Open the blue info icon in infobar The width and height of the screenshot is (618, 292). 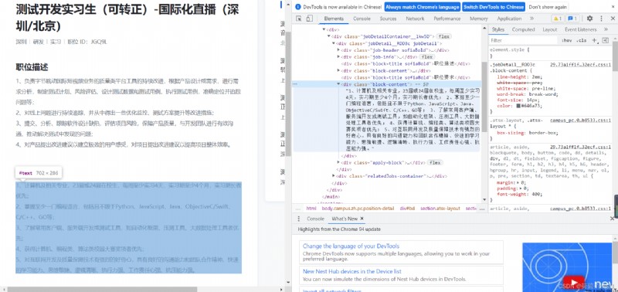pyautogui.click(x=298, y=7)
